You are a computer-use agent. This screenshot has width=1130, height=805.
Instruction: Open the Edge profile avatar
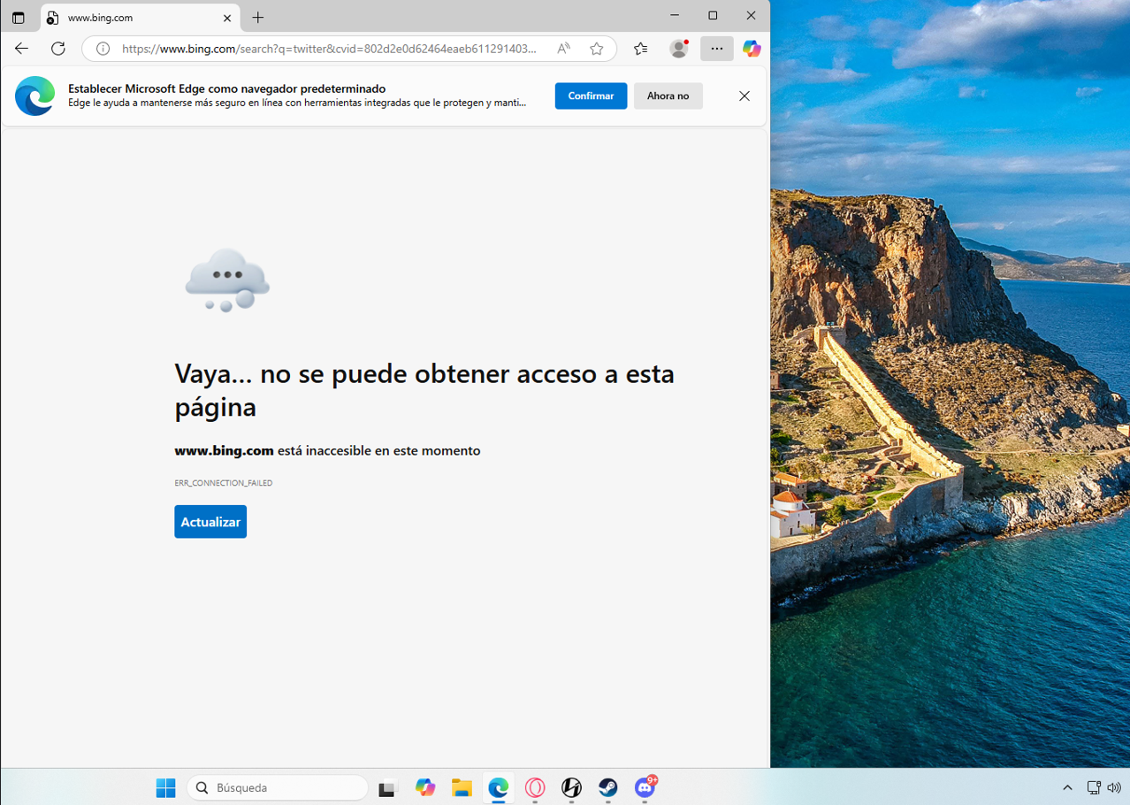tap(679, 49)
